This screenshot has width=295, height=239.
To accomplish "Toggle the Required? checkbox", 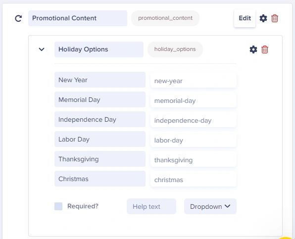I will (58, 206).
